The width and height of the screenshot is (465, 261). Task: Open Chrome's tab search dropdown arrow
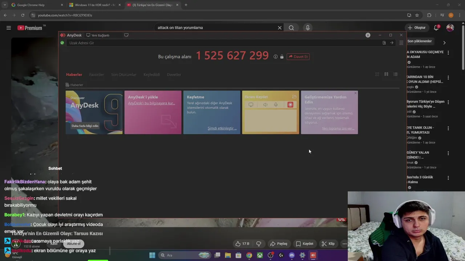5,5
